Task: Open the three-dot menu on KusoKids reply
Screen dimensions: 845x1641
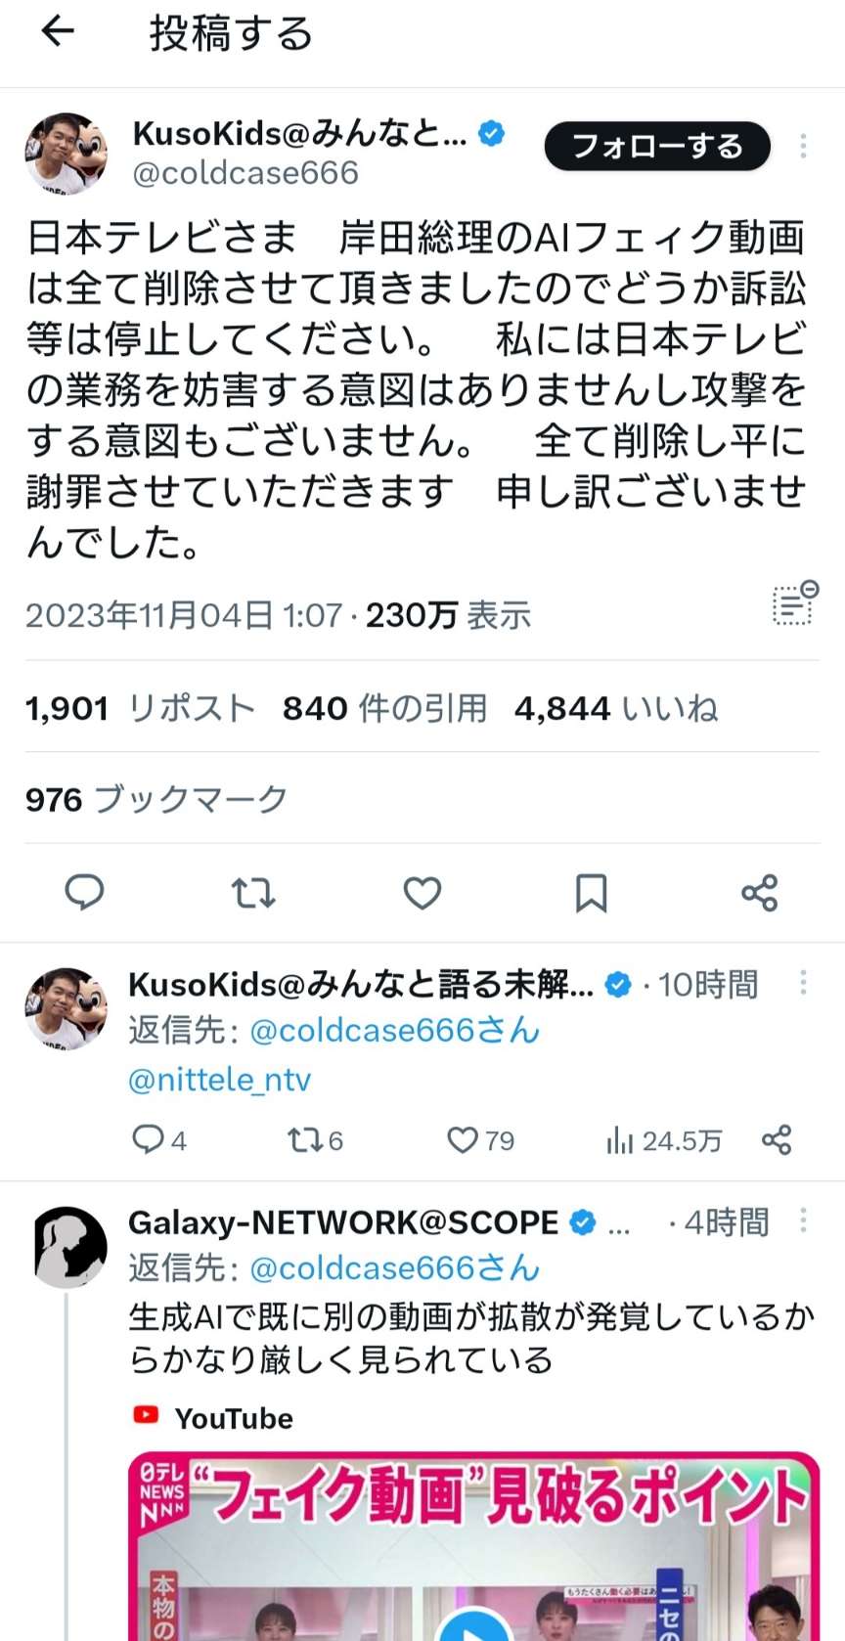Action: [803, 982]
